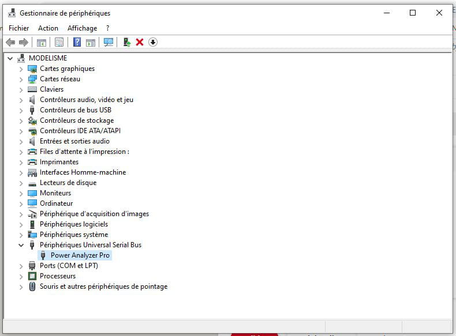The width and height of the screenshot is (456, 336).
Task: Click the Moniteurs monitor icon
Action: pos(32,193)
